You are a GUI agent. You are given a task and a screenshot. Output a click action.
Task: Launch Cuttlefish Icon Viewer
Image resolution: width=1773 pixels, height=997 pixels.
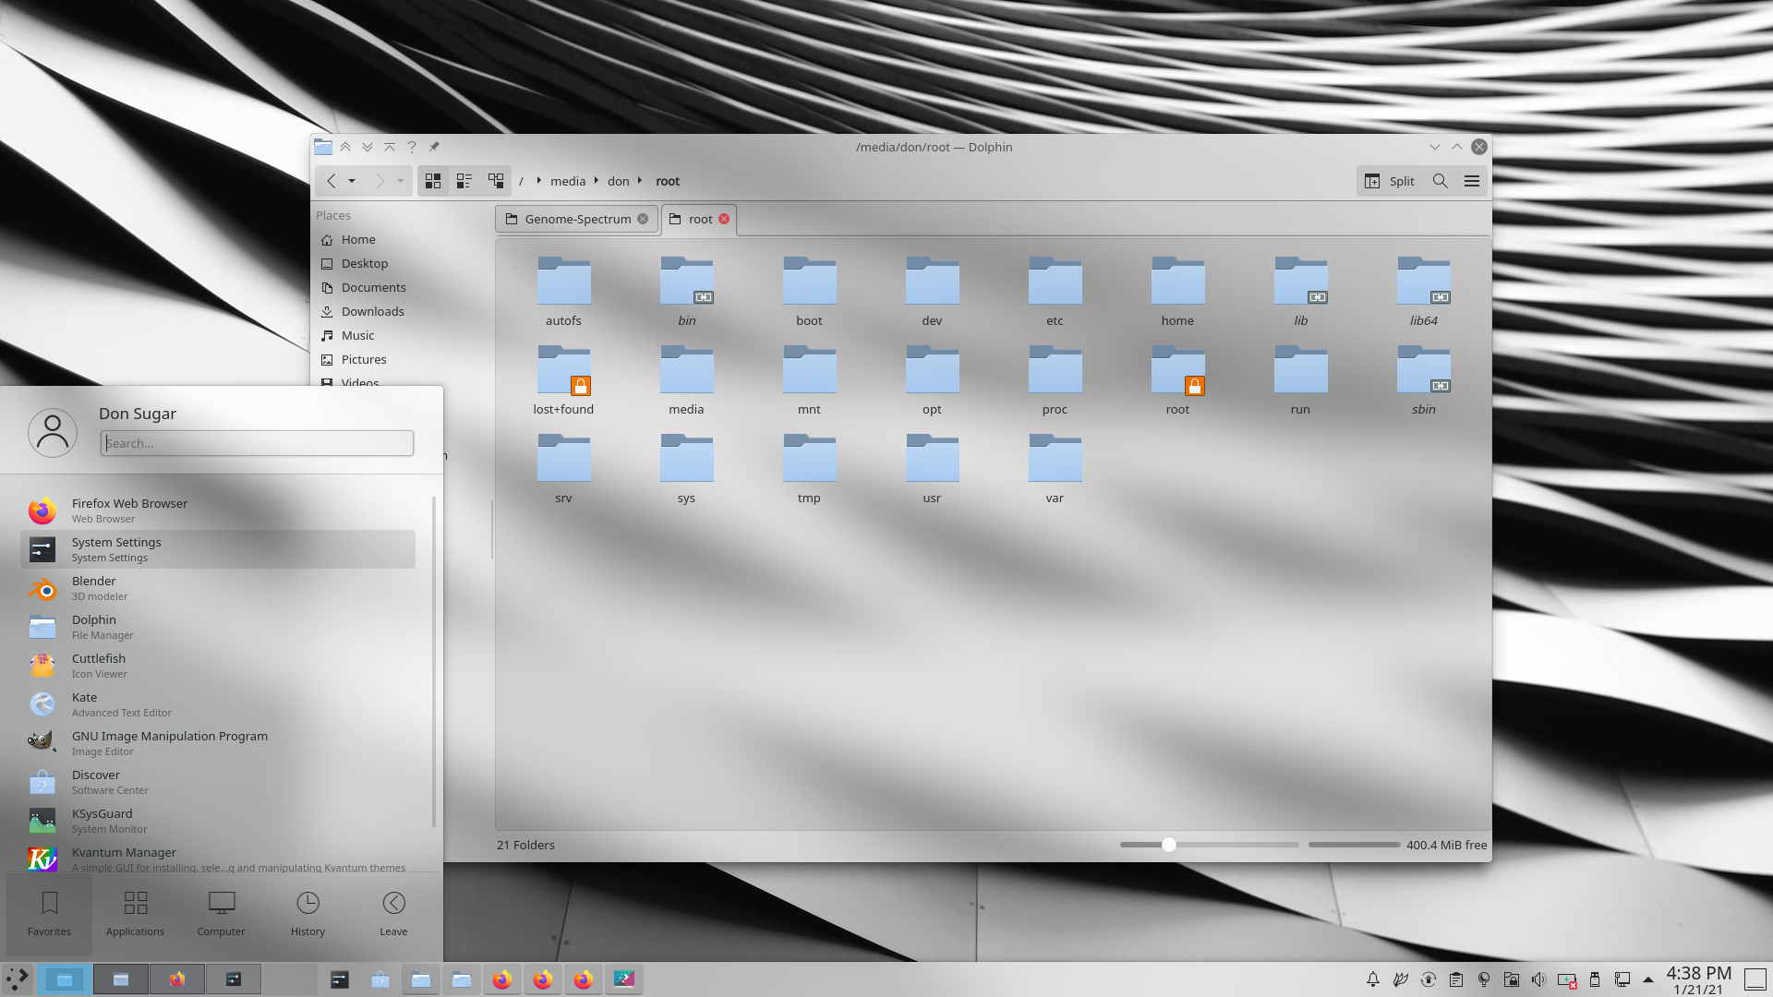(218, 666)
